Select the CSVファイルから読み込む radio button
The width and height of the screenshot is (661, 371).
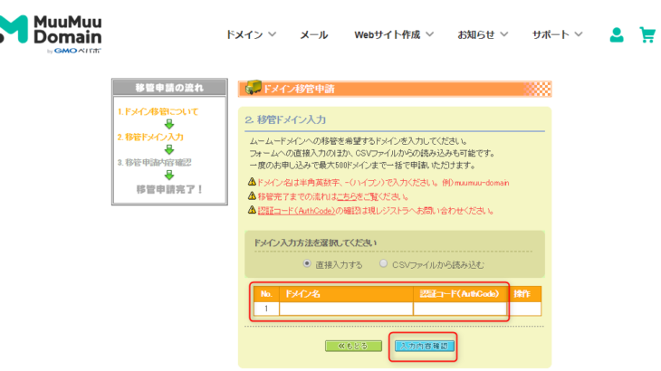pos(385,264)
